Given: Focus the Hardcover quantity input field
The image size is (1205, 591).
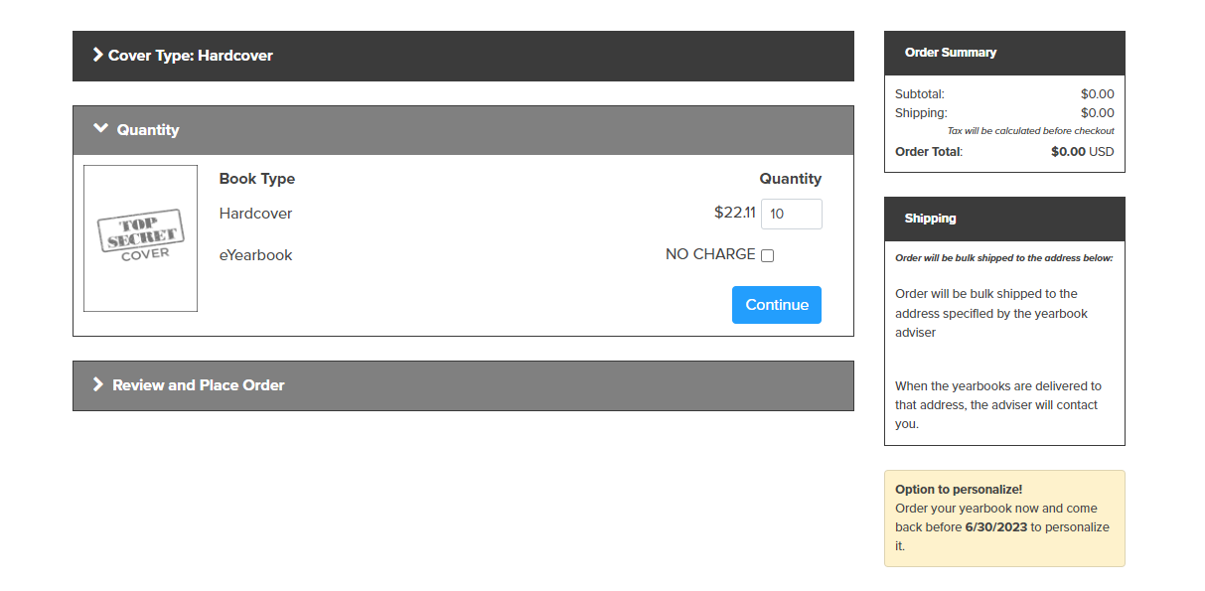Looking at the screenshot, I should [792, 214].
